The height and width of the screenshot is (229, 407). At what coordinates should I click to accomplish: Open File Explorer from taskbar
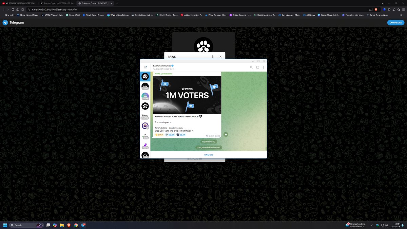[62, 225]
